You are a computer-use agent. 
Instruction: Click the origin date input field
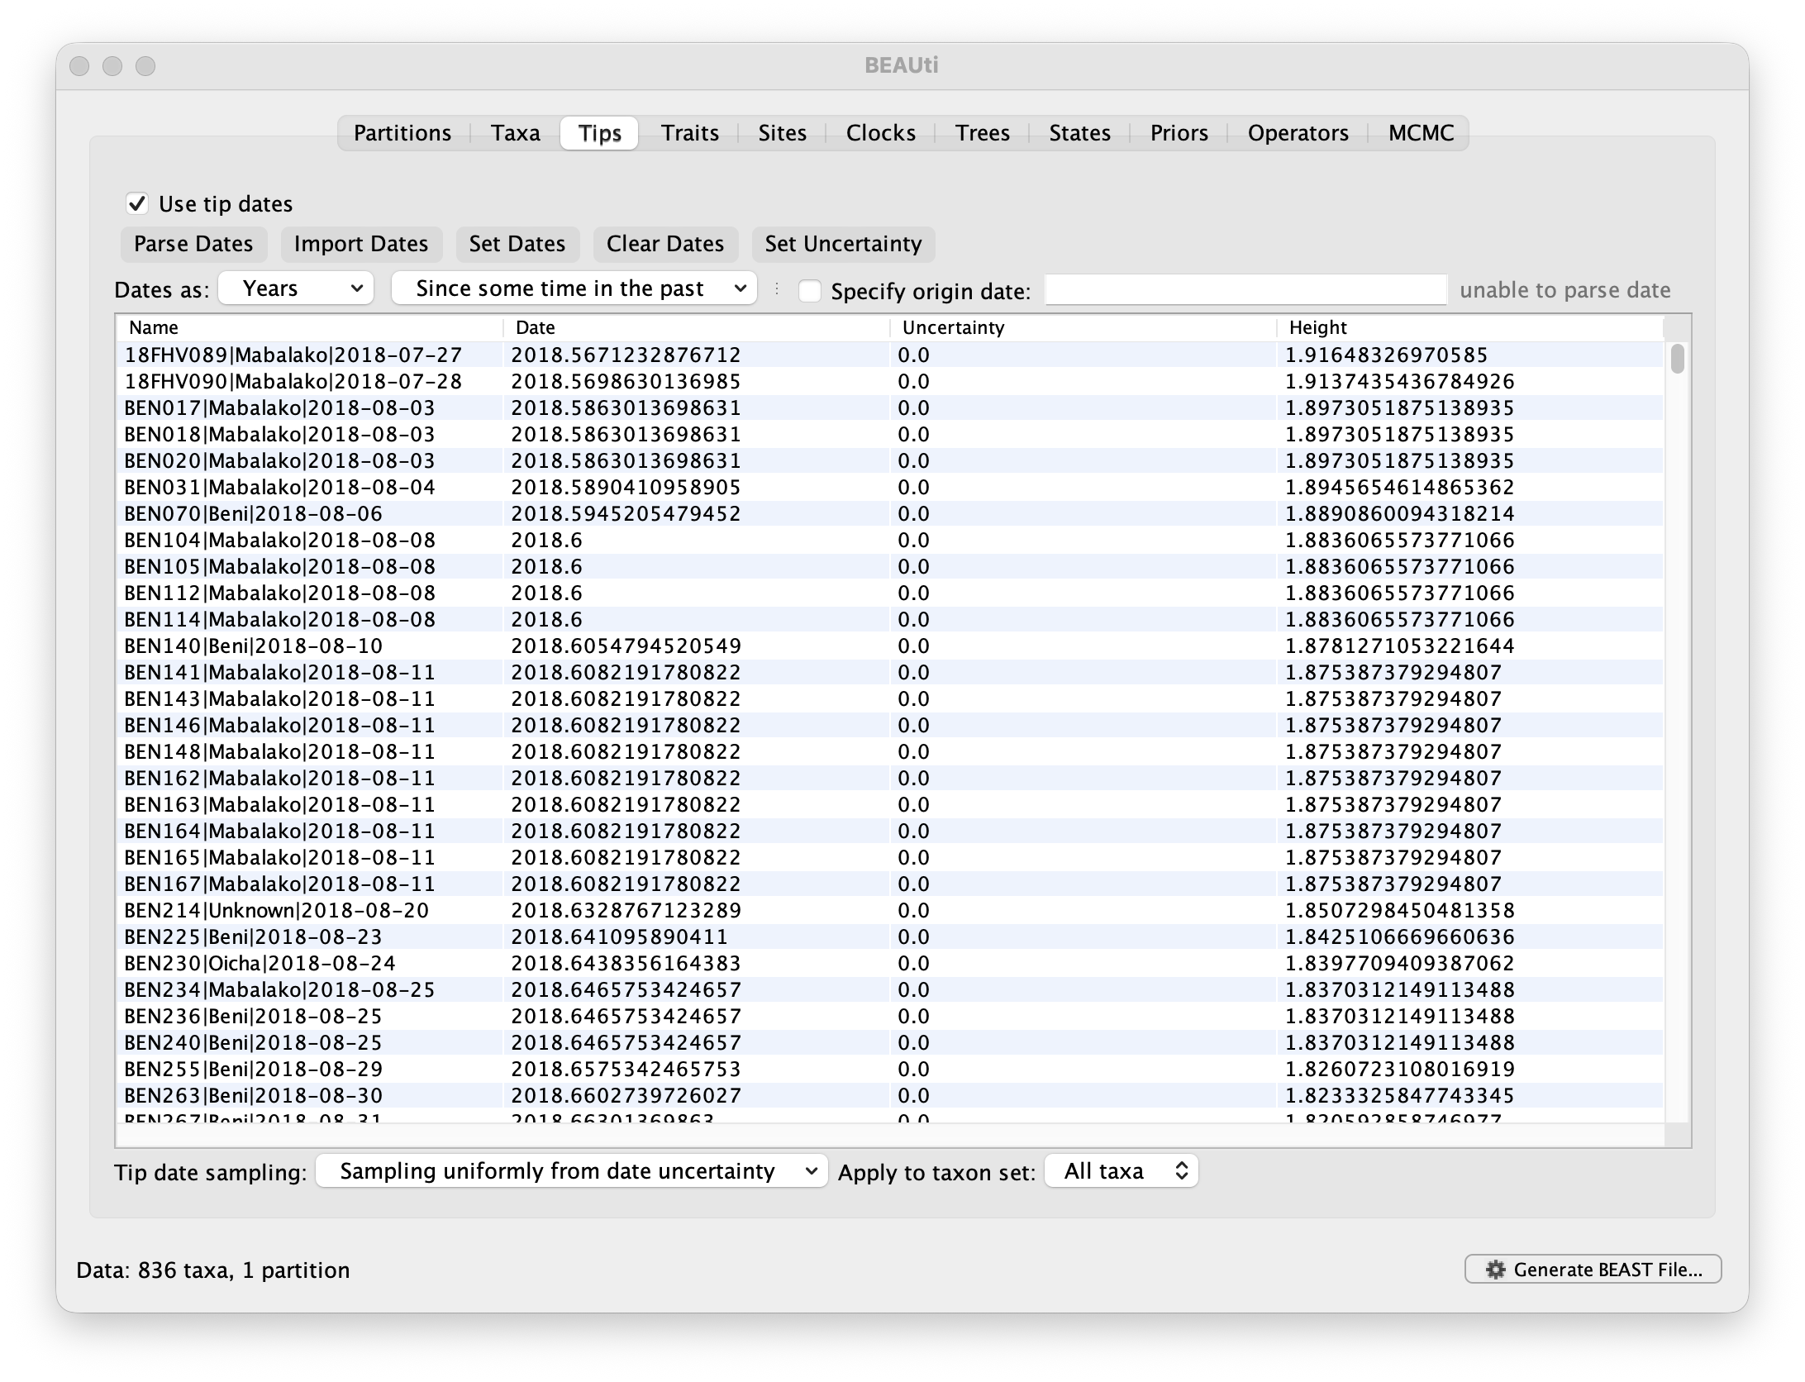tap(1246, 290)
